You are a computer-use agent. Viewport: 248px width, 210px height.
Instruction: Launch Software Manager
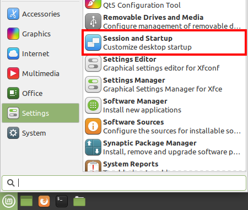pyautogui.click(x=164, y=105)
